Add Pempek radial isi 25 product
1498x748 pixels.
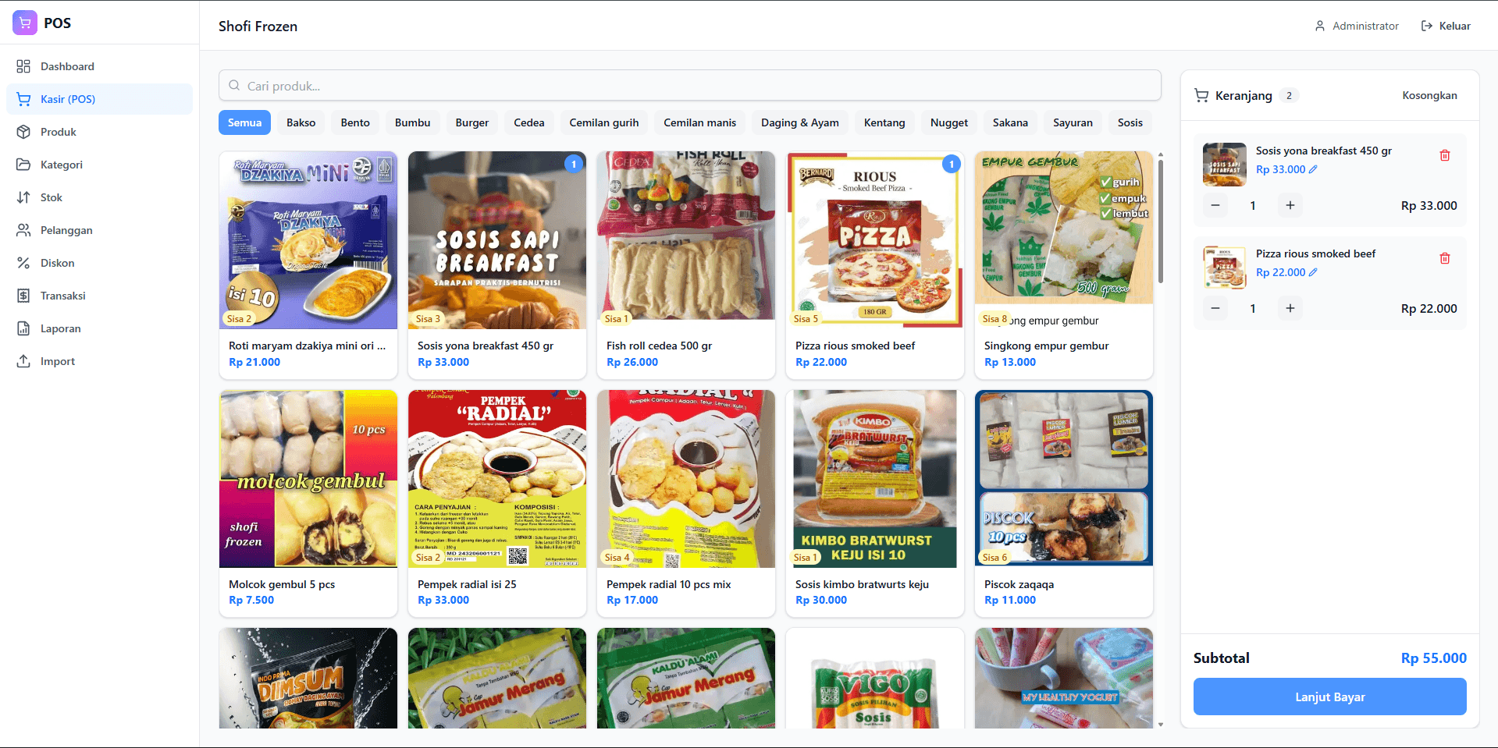[x=497, y=504]
